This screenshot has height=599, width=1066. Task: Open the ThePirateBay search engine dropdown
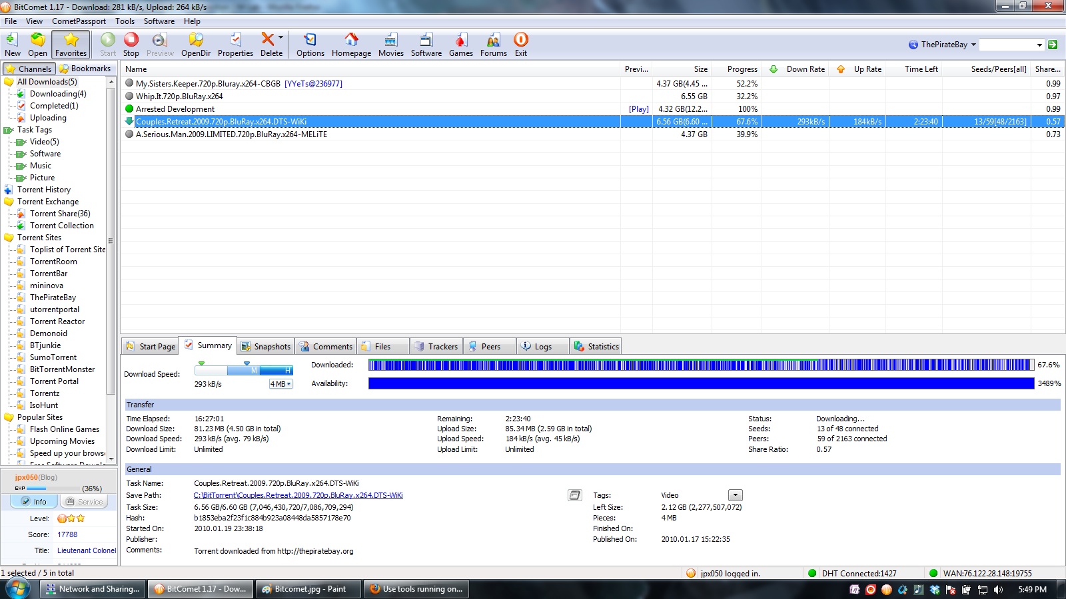click(x=973, y=45)
